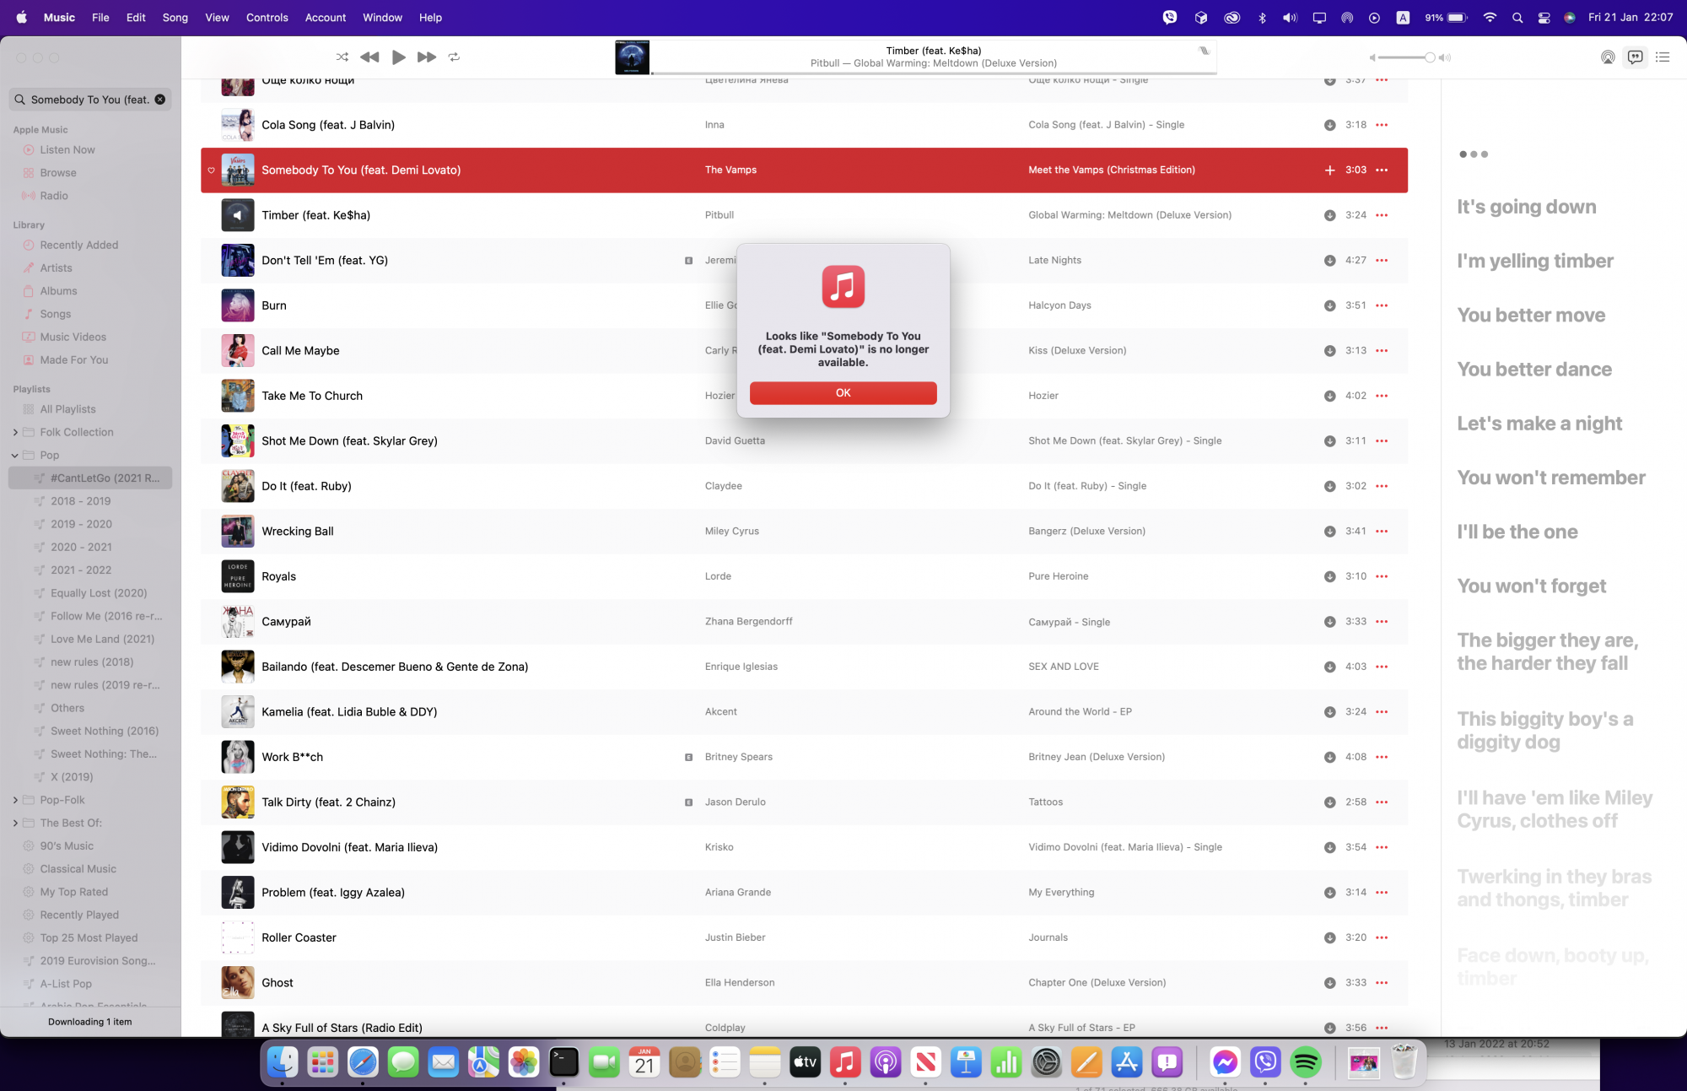The image size is (1687, 1091).
Task: Open the Song menu
Action: [175, 18]
